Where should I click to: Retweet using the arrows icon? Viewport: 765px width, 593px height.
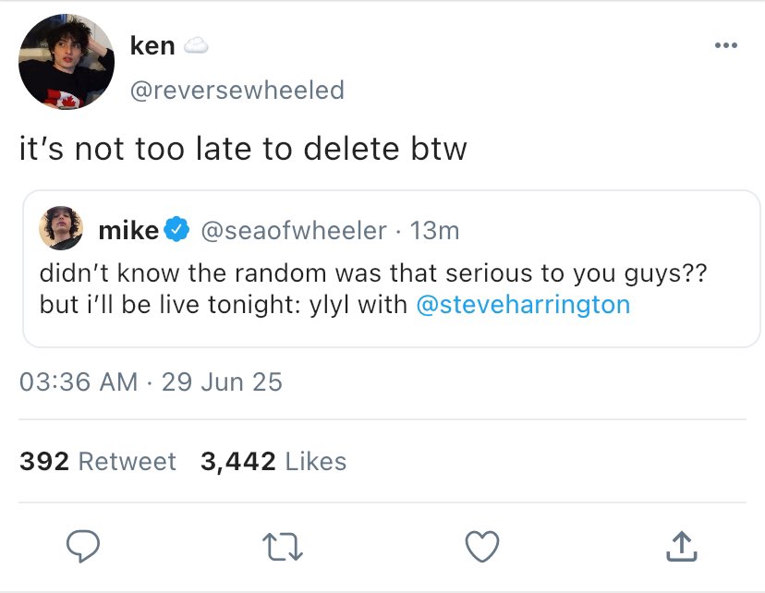point(285,548)
